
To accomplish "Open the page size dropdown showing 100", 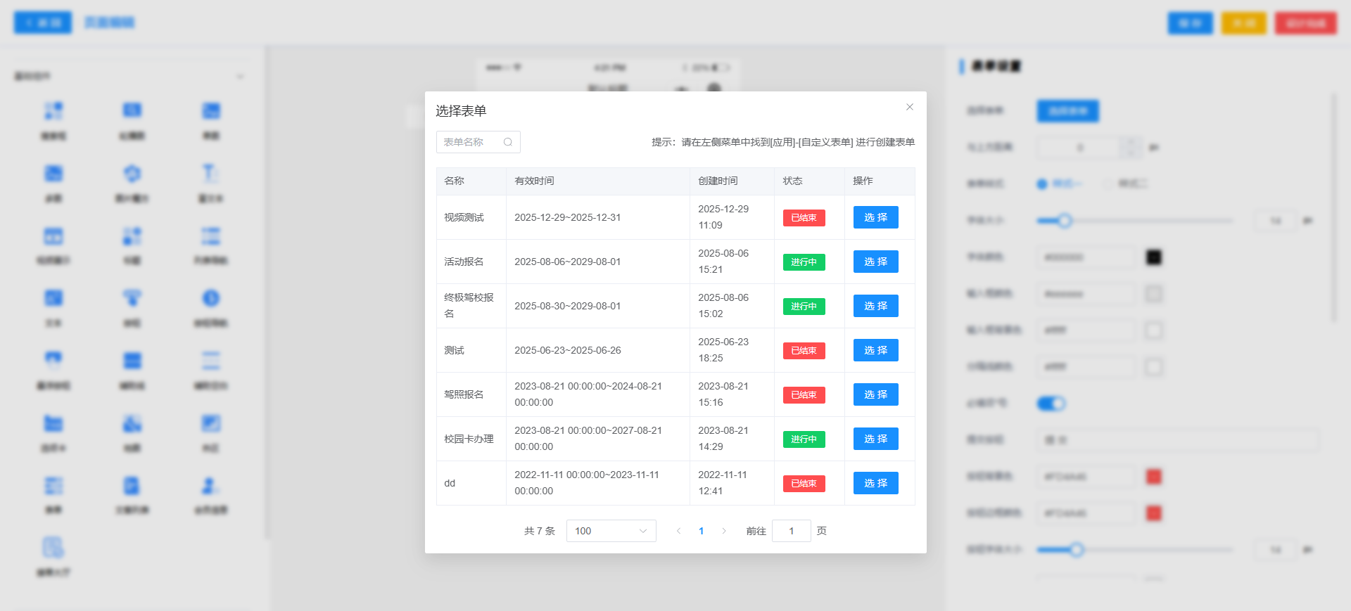I will [x=610, y=531].
